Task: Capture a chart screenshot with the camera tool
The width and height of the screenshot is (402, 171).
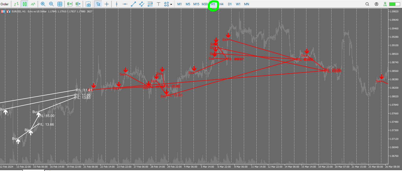Action: coord(89,4)
